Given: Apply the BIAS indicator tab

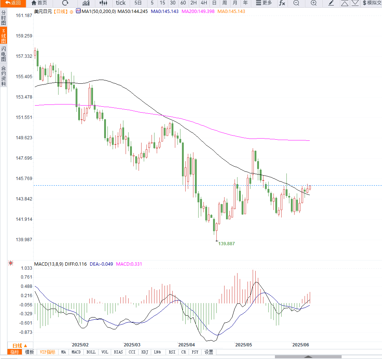Looking at the screenshot, I should 119,352.
